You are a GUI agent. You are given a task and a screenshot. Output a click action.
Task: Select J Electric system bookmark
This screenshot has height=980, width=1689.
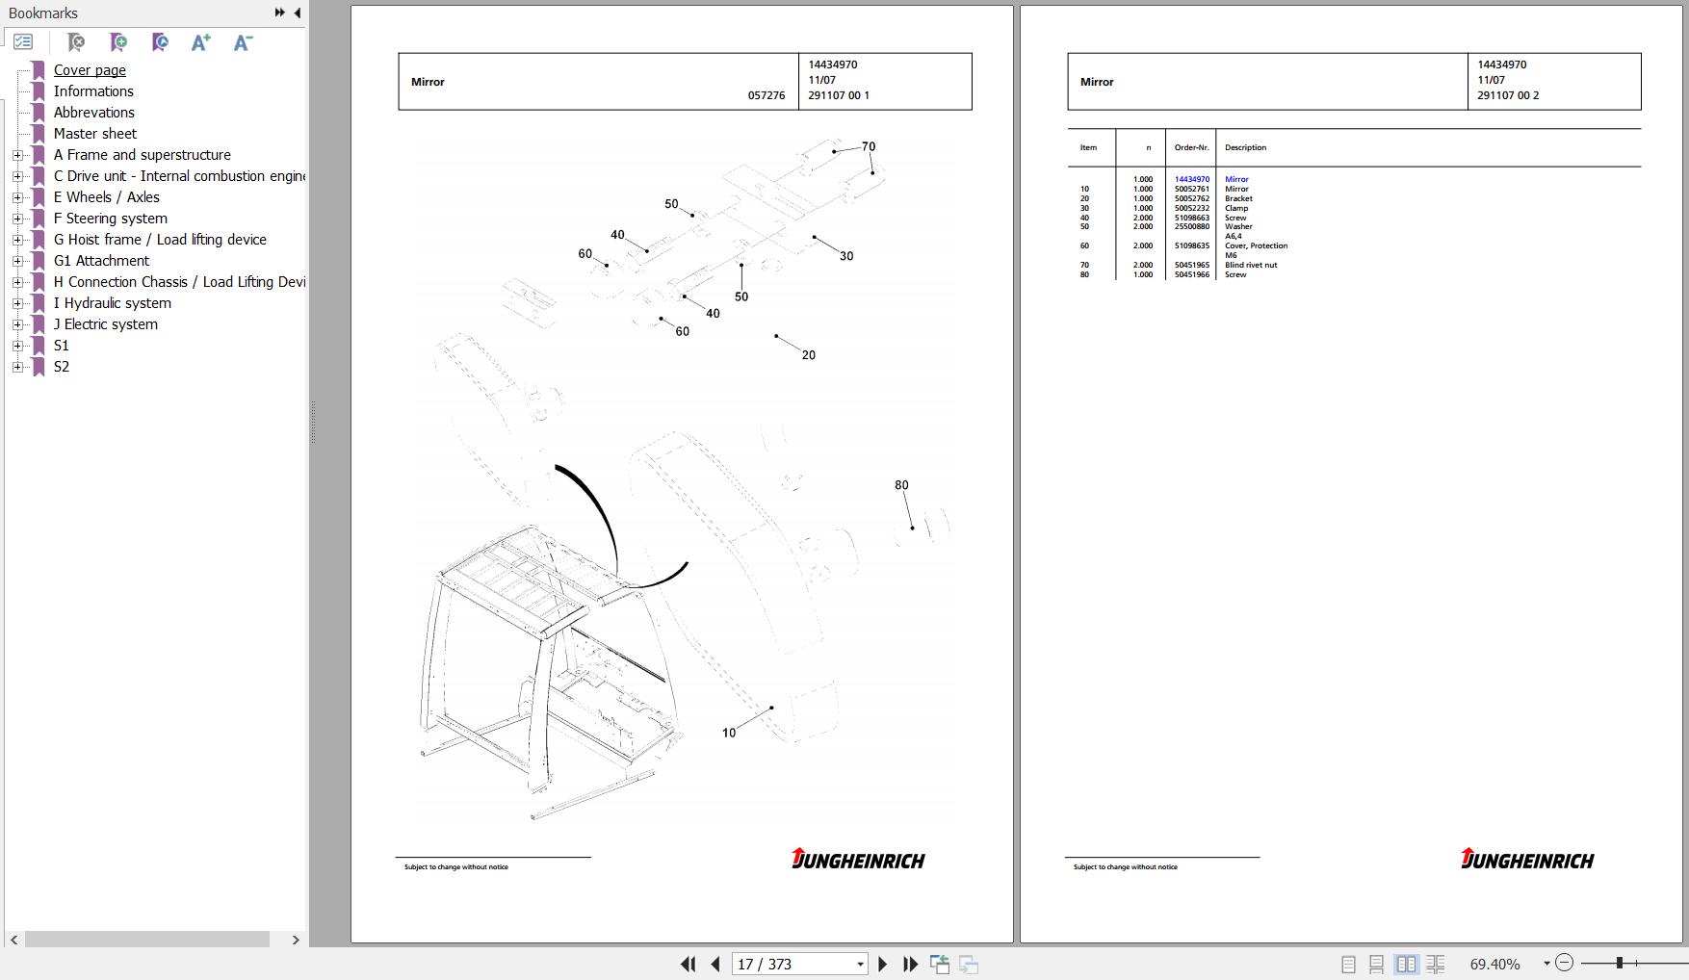(x=106, y=324)
